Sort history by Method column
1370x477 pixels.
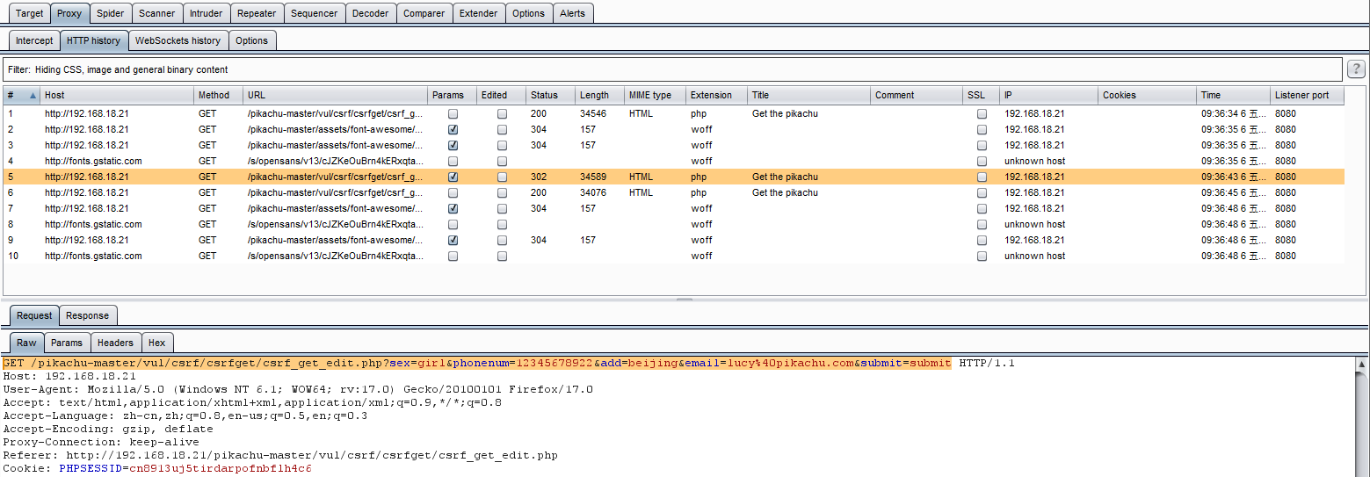click(219, 95)
